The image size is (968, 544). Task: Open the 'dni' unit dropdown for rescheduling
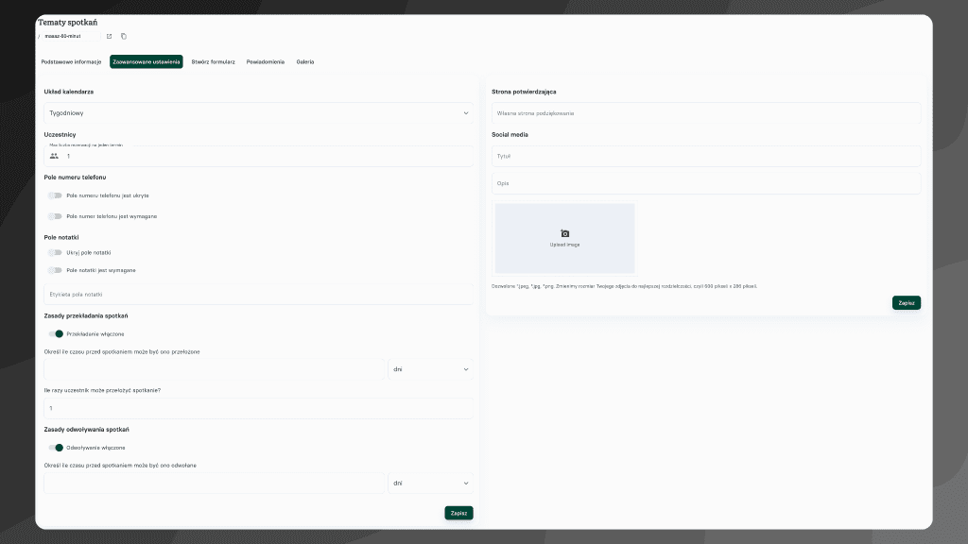430,369
